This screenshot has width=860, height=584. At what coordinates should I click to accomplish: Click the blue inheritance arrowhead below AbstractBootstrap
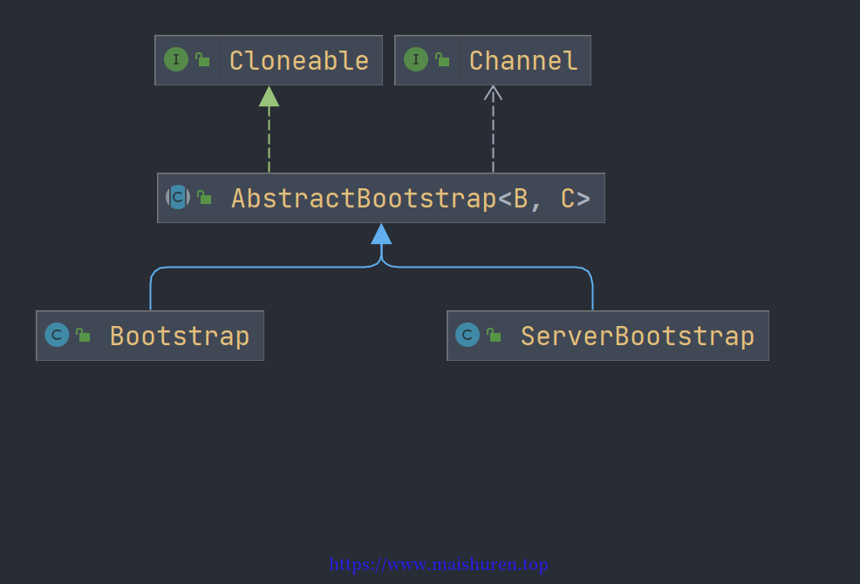click(381, 234)
